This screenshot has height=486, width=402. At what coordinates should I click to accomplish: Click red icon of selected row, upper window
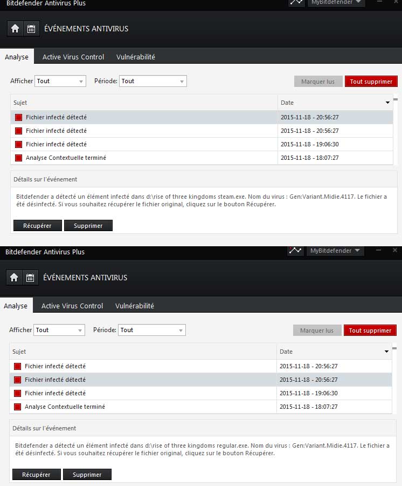tap(18, 117)
